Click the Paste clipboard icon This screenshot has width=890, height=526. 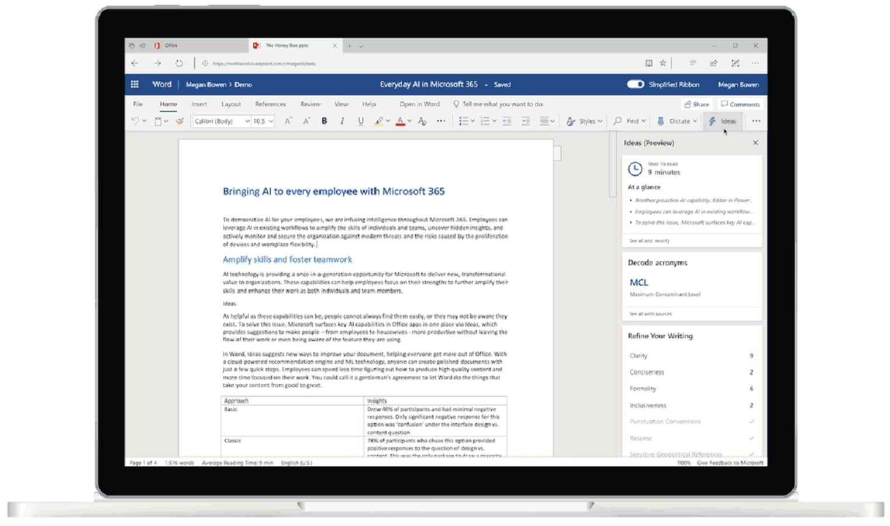(158, 121)
